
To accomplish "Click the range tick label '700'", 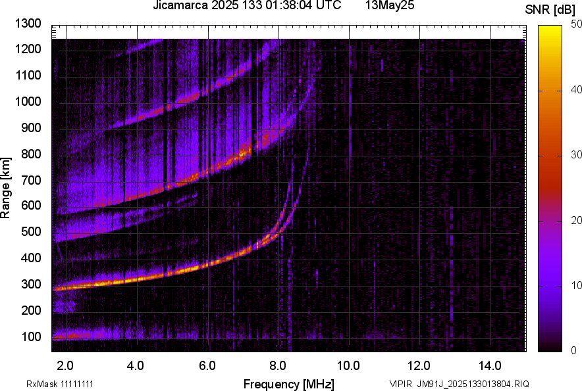I will pos(31,180).
